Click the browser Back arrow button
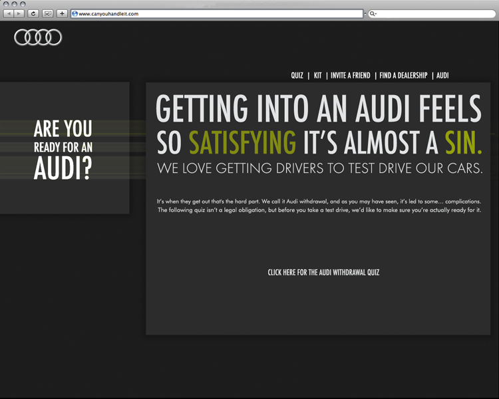Screen dimensions: 499x399 tap(9, 14)
